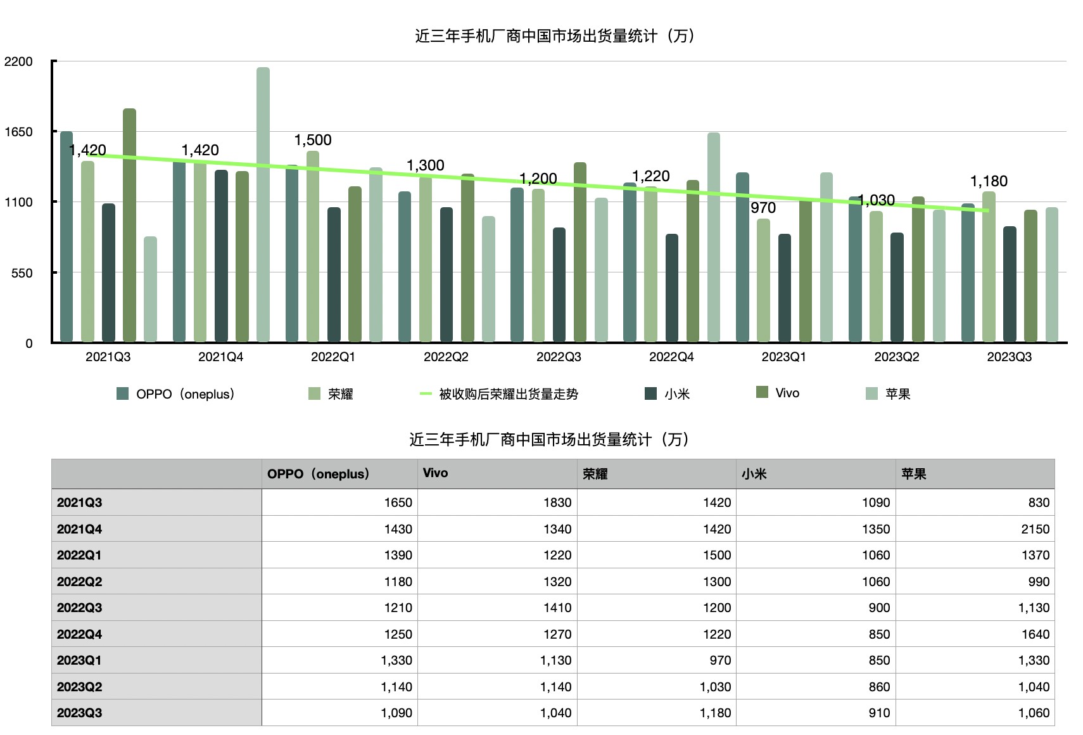The height and width of the screenshot is (735, 1083).
Task: Click table cell 1830 for Vivo 2021Q3
Action: (497, 502)
